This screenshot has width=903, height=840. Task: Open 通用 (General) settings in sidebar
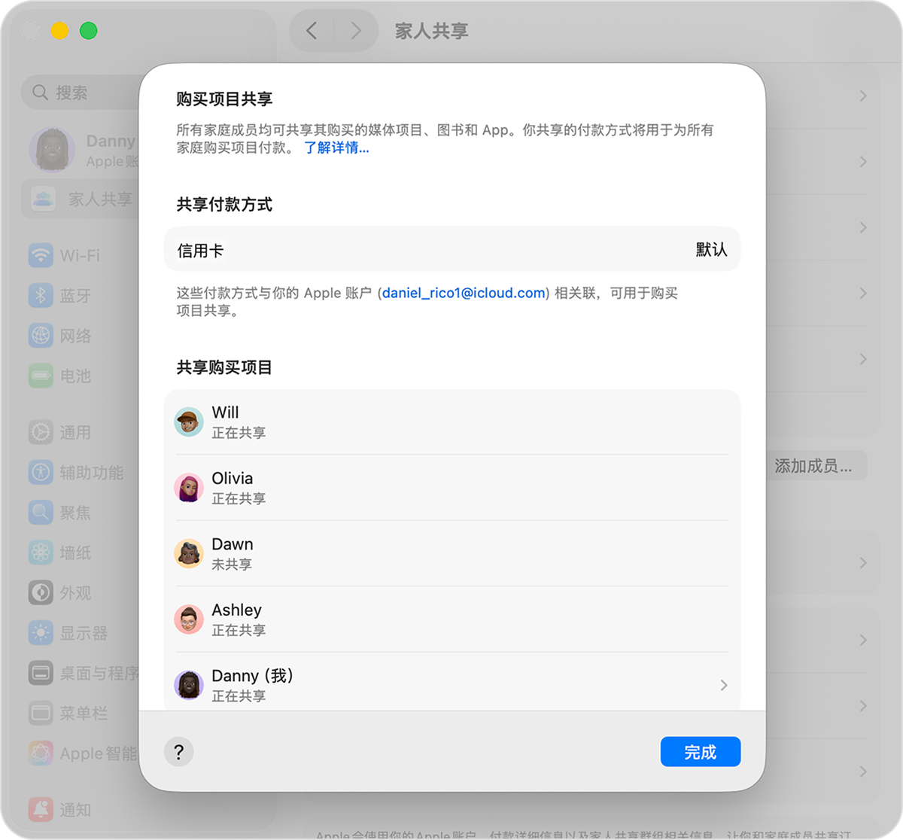[41, 432]
